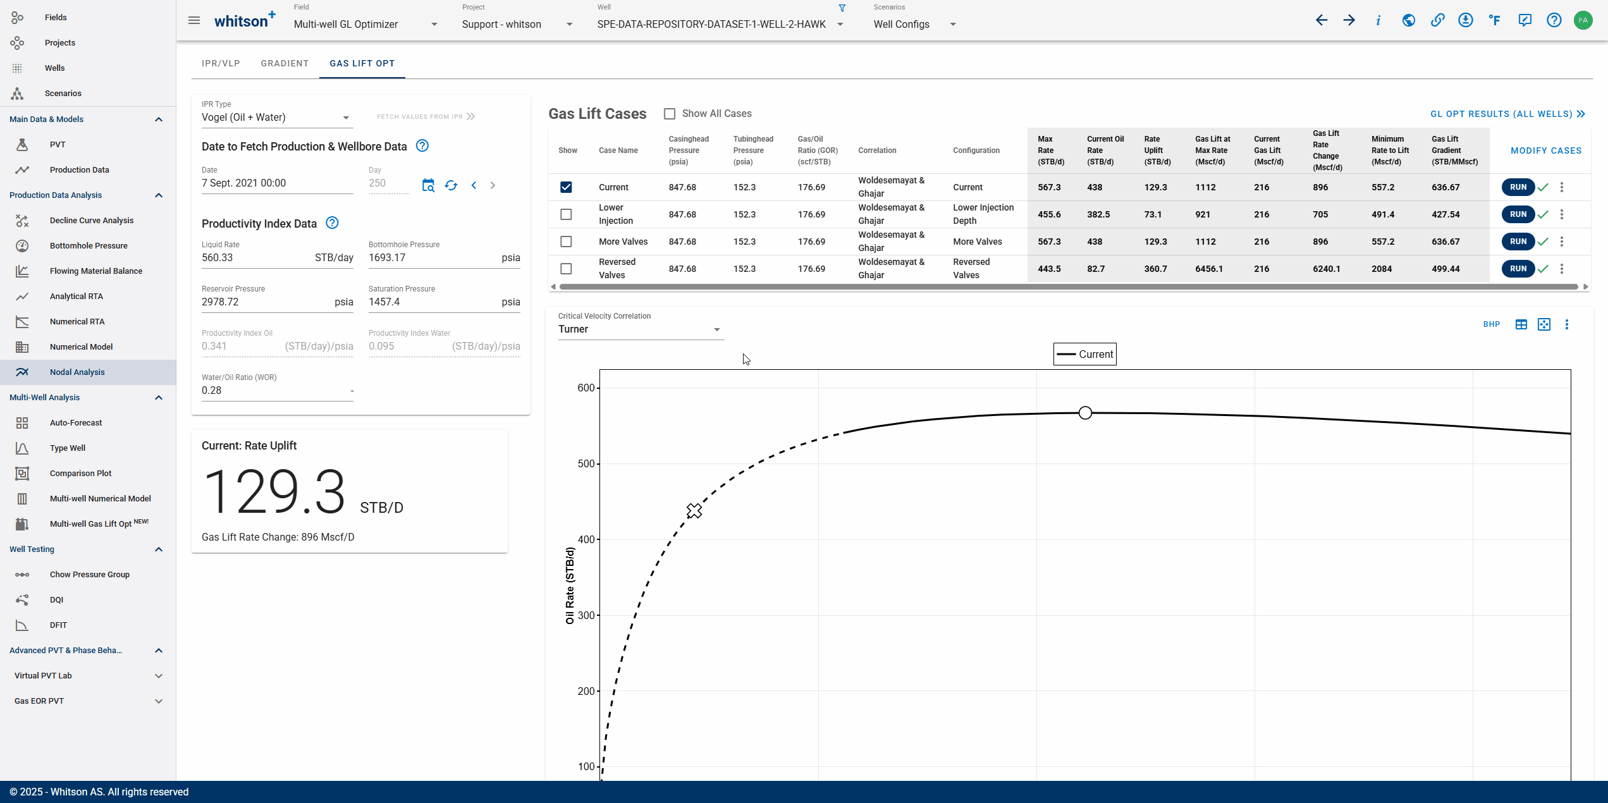Open the Well selection dropdown
Viewport: 1608px width, 803px height.
coord(721,24)
